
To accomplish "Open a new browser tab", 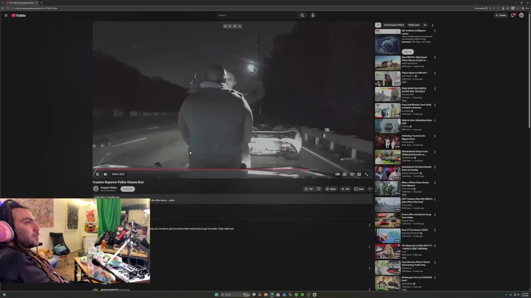I will 41,3.
